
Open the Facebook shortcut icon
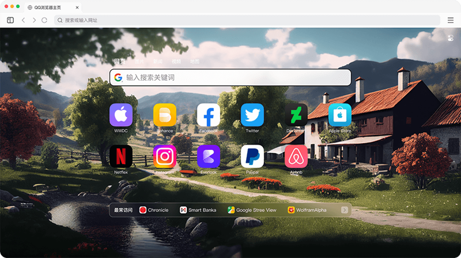tap(209, 115)
